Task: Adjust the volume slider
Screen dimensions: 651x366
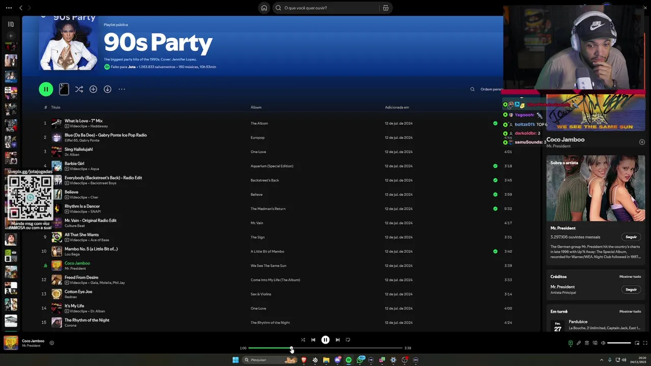Action: 619,343
